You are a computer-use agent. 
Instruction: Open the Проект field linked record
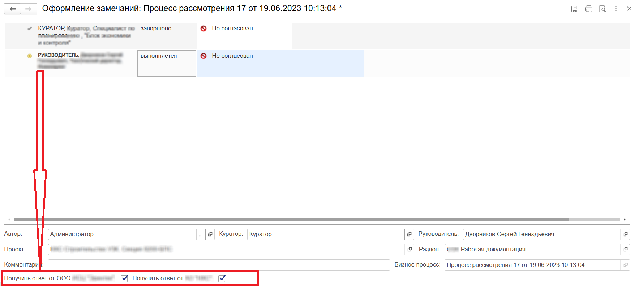[410, 250]
